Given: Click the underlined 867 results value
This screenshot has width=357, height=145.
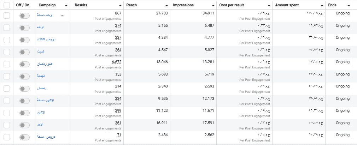Looking at the screenshot, I should pos(118,13).
